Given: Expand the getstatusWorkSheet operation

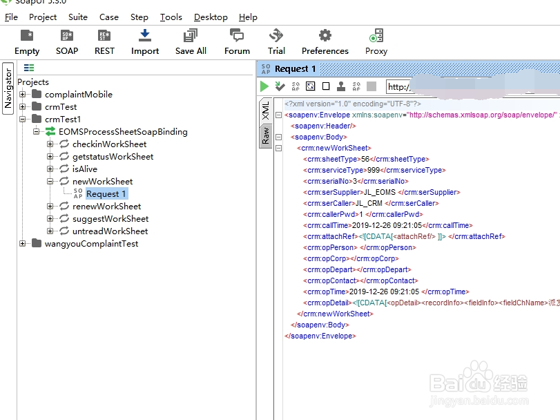Looking at the screenshot, I should click(50, 156).
